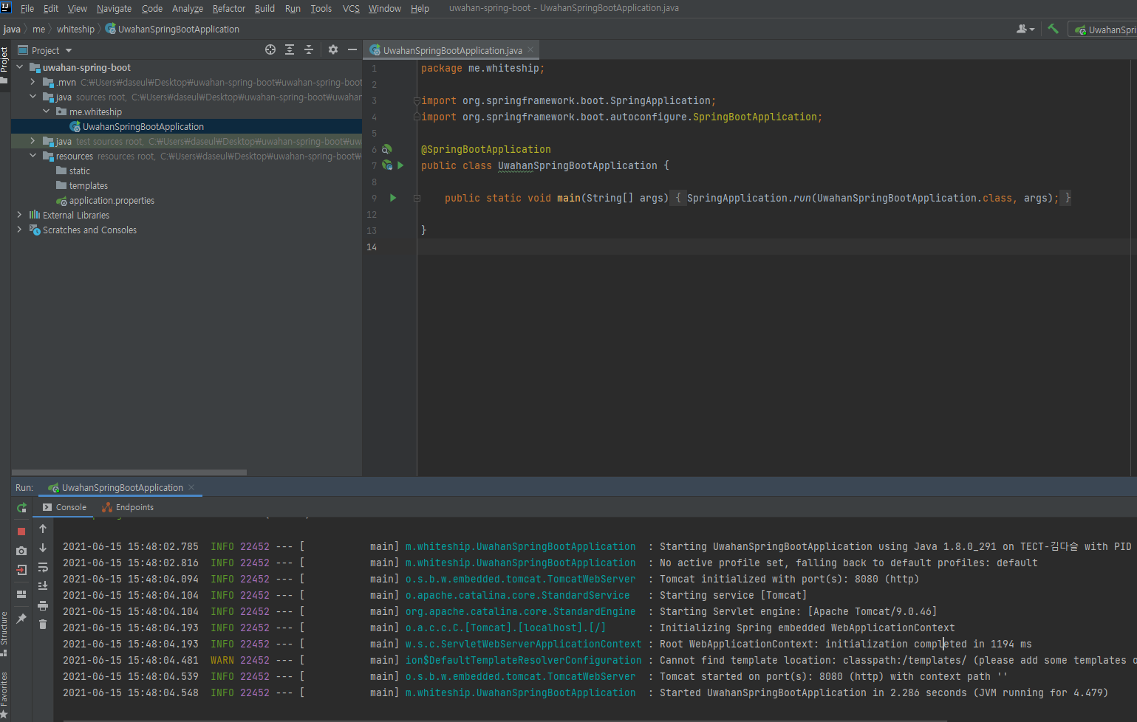Open the Structure side tool window
This screenshot has width=1137, height=722.
coord(4,633)
